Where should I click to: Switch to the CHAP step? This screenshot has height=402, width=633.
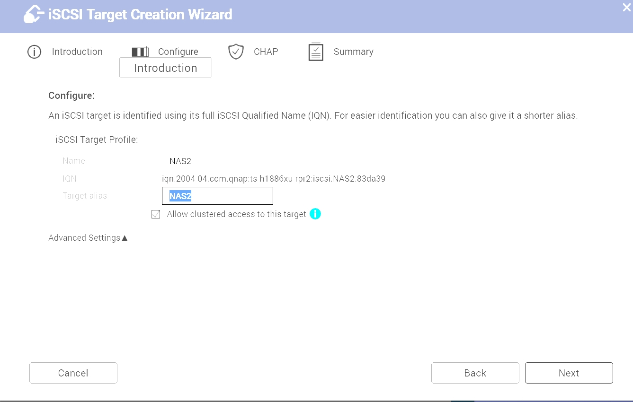[x=266, y=52]
